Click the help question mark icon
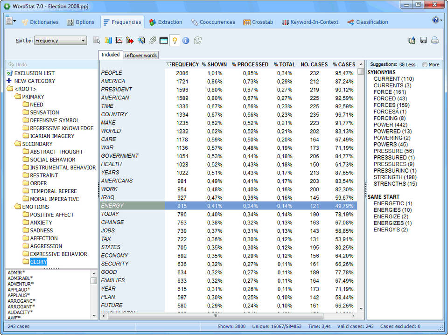Screen dimensions: 448x335 click(x=435, y=20)
